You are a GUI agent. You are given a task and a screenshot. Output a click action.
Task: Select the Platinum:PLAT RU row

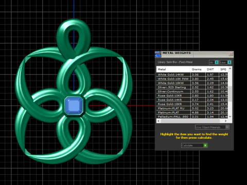point(192,108)
